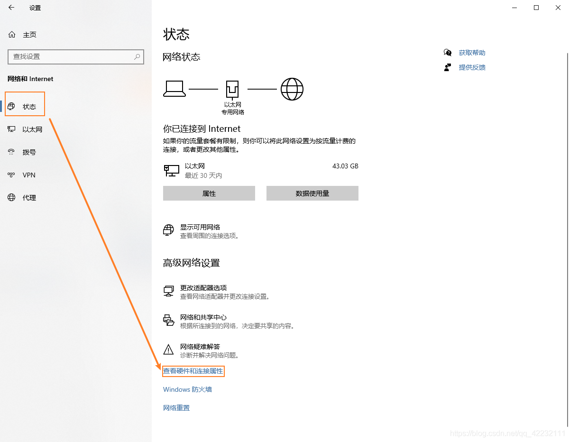Select 状态 in the sidebar
This screenshot has width=569, height=442.
(29, 107)
